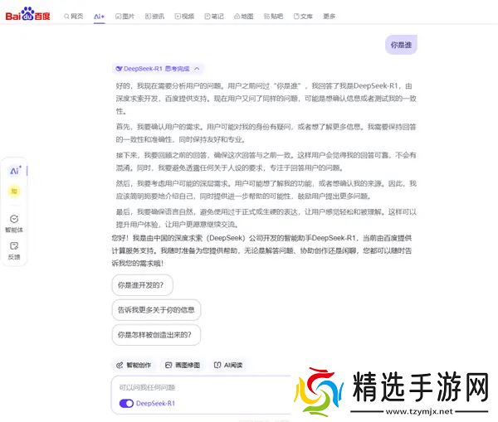Click the yellow 知 sidebar icon

point(14,192)
